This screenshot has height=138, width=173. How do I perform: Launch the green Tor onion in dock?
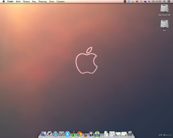point(73,134)
